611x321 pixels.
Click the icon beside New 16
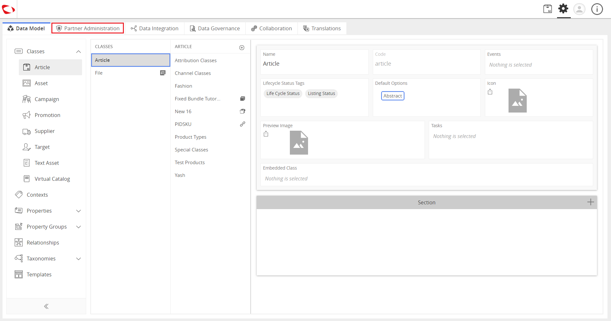click(243, 111)
